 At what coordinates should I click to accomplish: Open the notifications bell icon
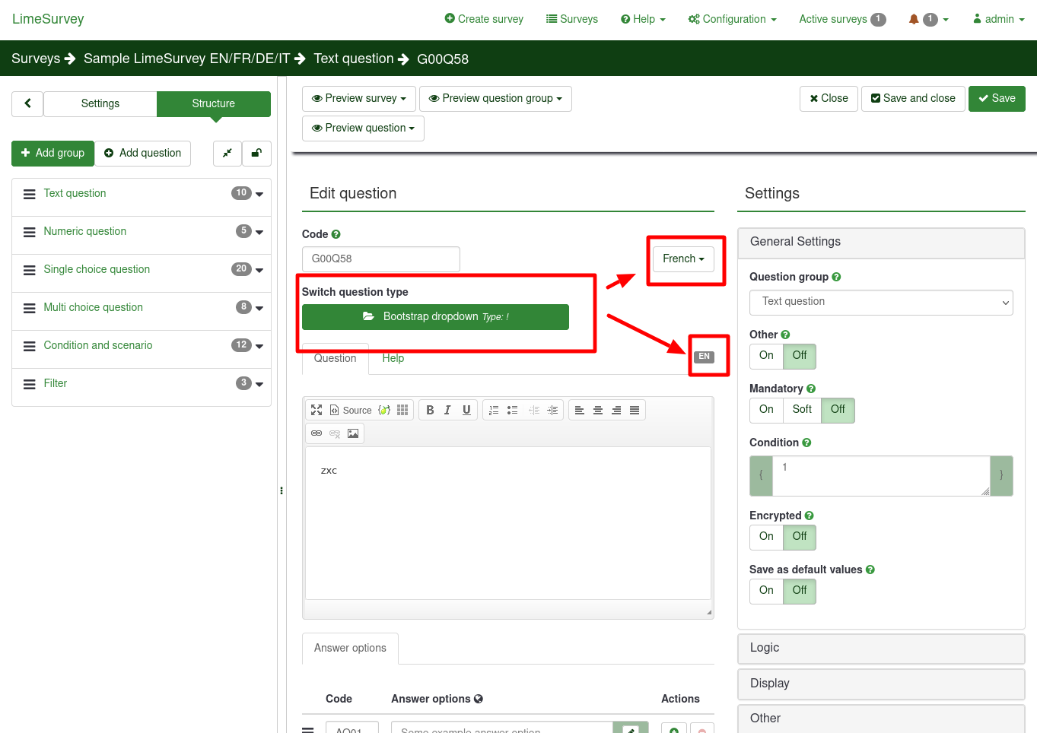914,19
